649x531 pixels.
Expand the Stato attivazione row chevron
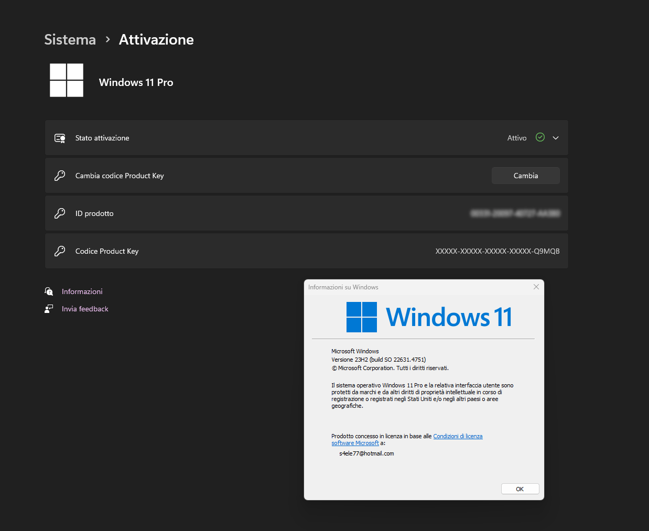pos(556,138)
